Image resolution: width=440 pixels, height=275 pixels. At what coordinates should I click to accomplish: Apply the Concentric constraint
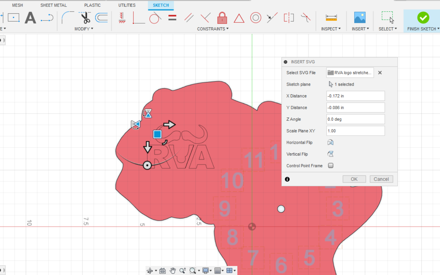click(256, 18)
